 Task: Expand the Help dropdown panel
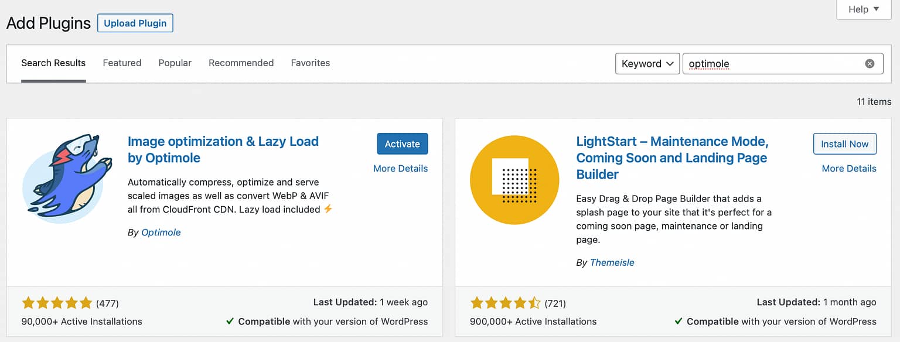tap(864, 9)
